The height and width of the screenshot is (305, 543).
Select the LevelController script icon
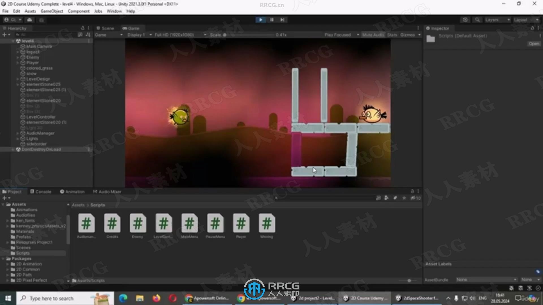[163, 223]
